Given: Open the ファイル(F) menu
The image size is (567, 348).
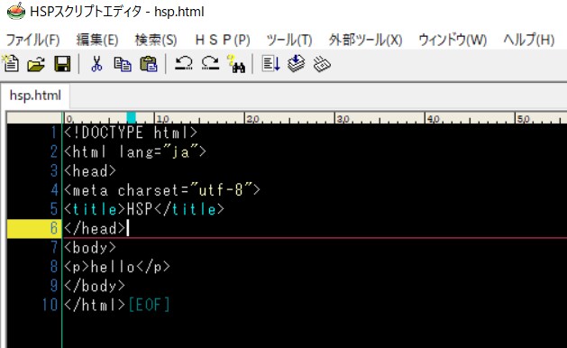Looking at the screenshot, I should click(33, 40).
